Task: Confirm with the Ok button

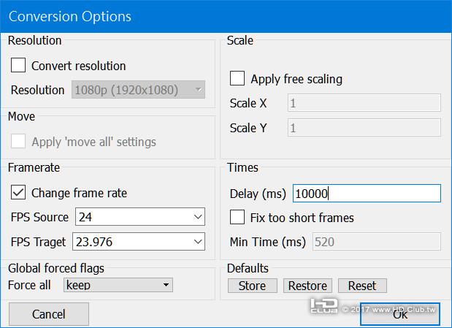Action: 400,314
